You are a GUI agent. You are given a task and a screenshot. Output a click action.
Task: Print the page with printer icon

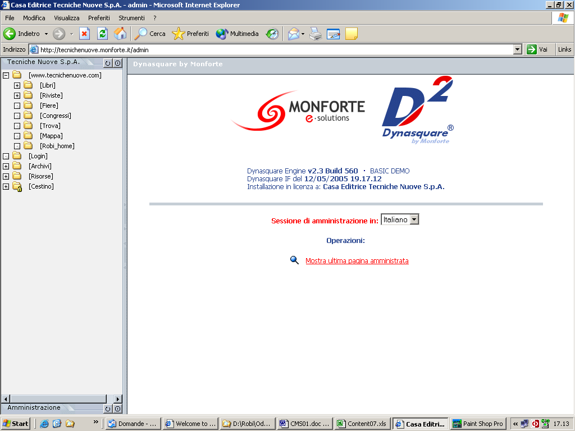[x=316, y=34]
